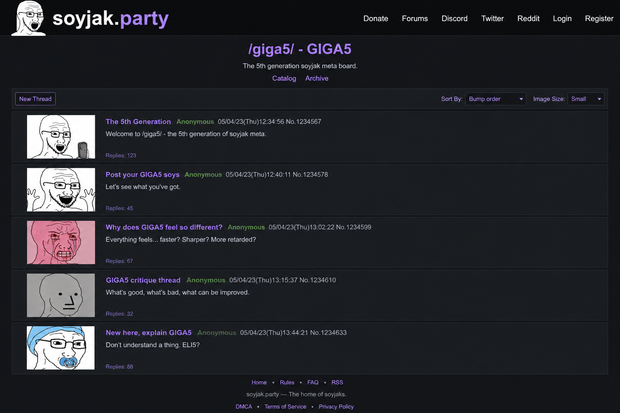Open the Privacy Policy footer link
This screenshot has height=413, width=620.
tap(336, 407)
